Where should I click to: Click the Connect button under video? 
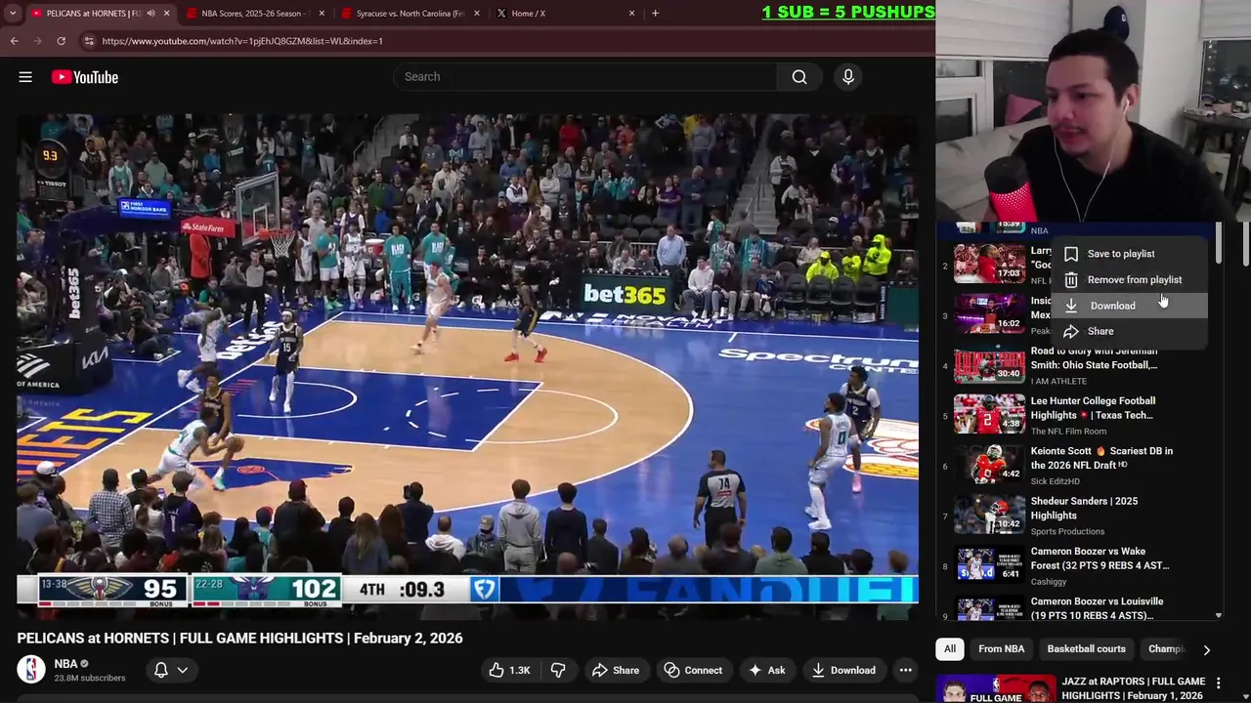click(x=693, y=670)
